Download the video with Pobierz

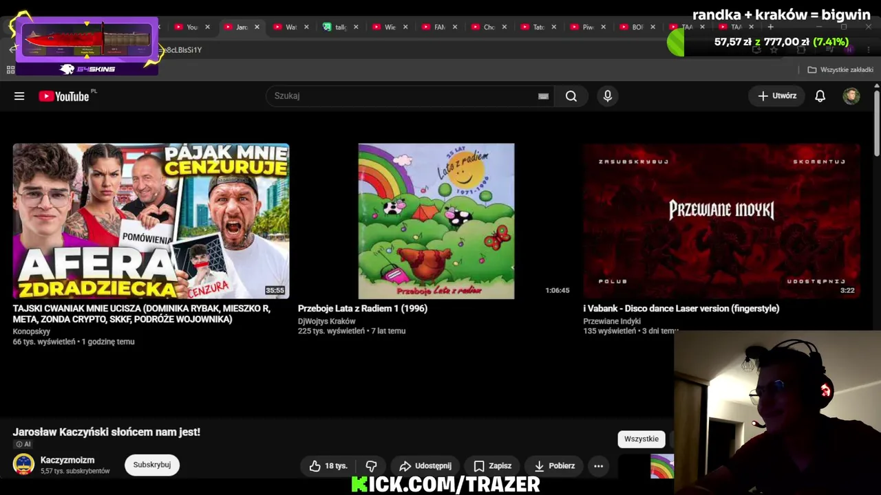pos(554,465)
